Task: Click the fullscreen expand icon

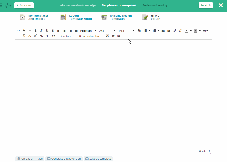Action: (x=107, y=36)
